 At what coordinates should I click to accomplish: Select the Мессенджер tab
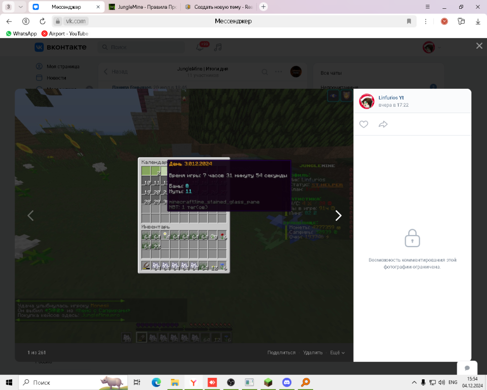[x=66, y=7]
